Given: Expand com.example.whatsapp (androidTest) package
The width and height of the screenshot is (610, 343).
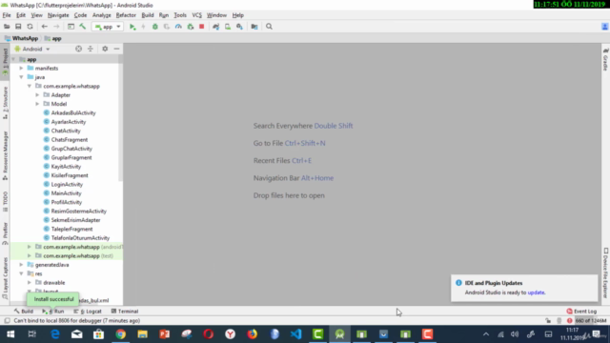Looking at the screenshot, I should (30, 247).
